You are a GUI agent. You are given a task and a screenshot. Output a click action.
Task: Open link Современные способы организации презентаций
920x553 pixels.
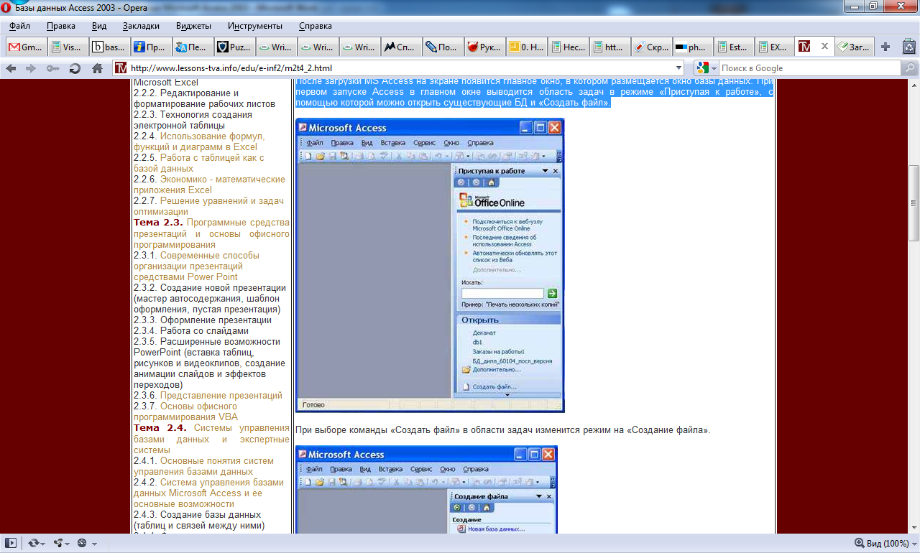[196, 266]
